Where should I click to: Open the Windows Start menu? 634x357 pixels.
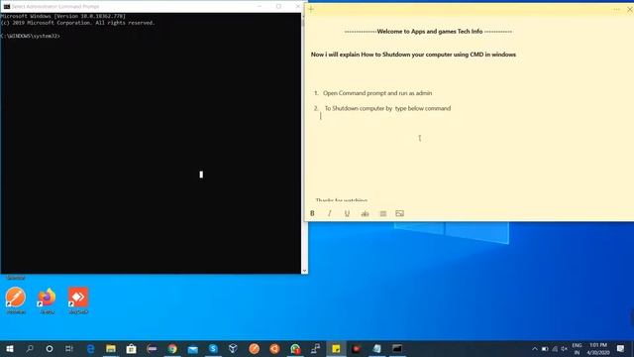[x=10, y=348]
